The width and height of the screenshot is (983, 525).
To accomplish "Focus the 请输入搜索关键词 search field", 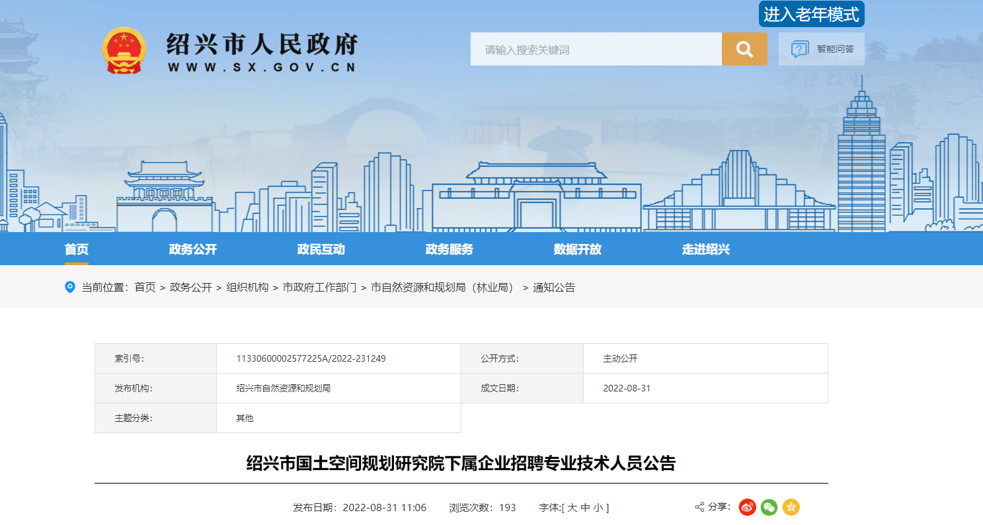I will click(595, 50).
